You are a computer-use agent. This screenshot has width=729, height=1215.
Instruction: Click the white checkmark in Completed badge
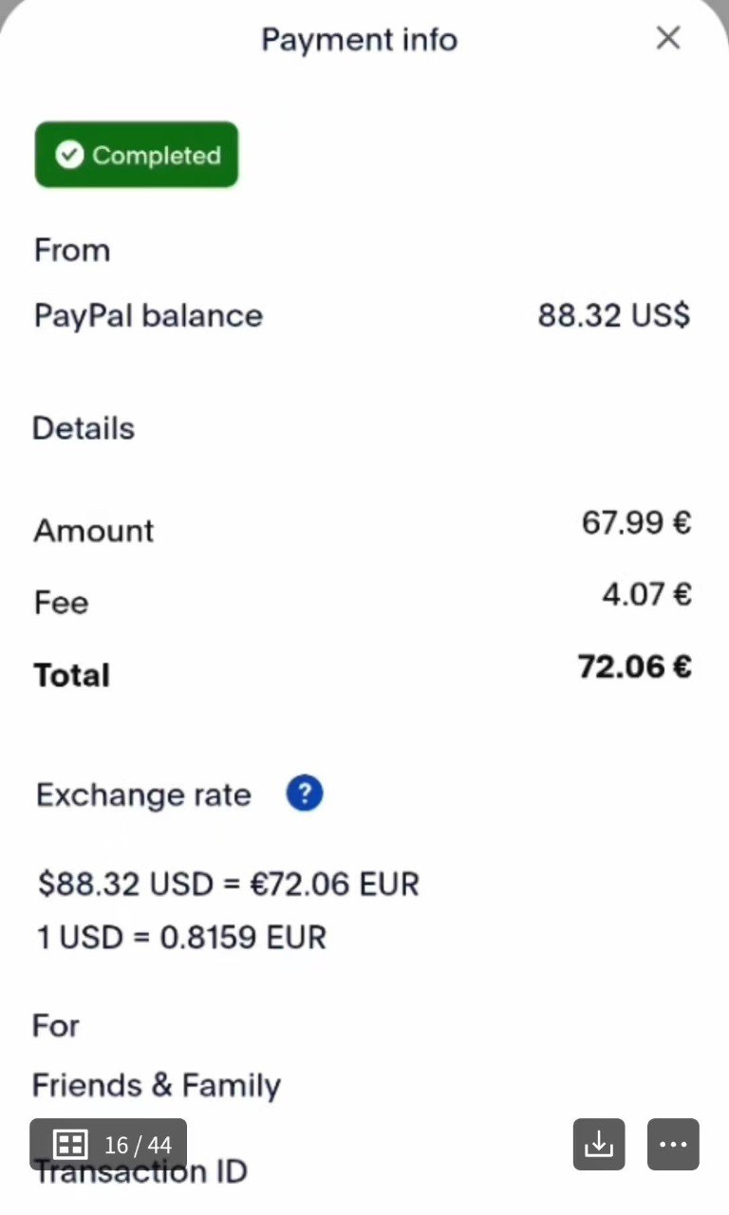[x=69, y=155]
